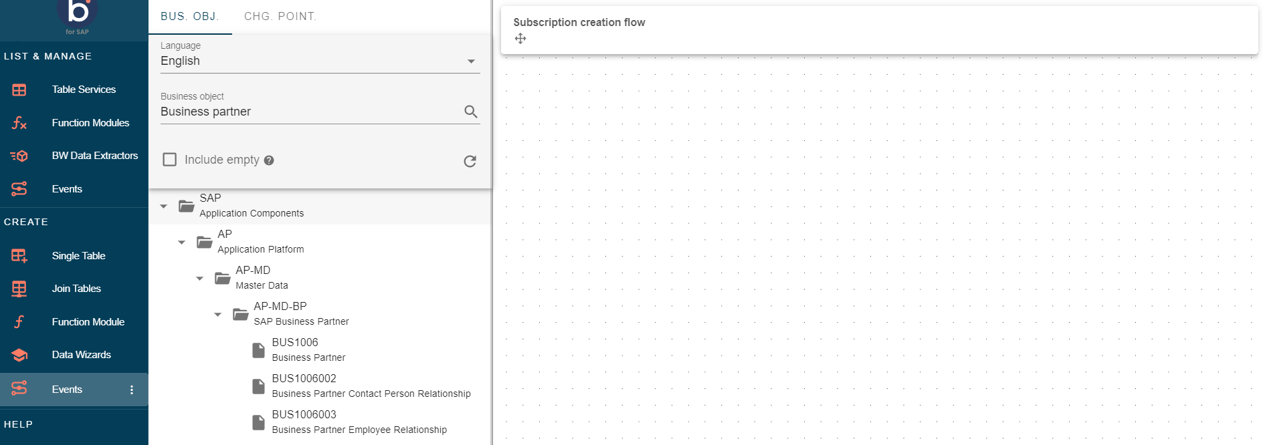This screenshot has width=1263, height=445.
Task: Switch to the CHG. POINT. tab
Action: (x=280, y=17)
